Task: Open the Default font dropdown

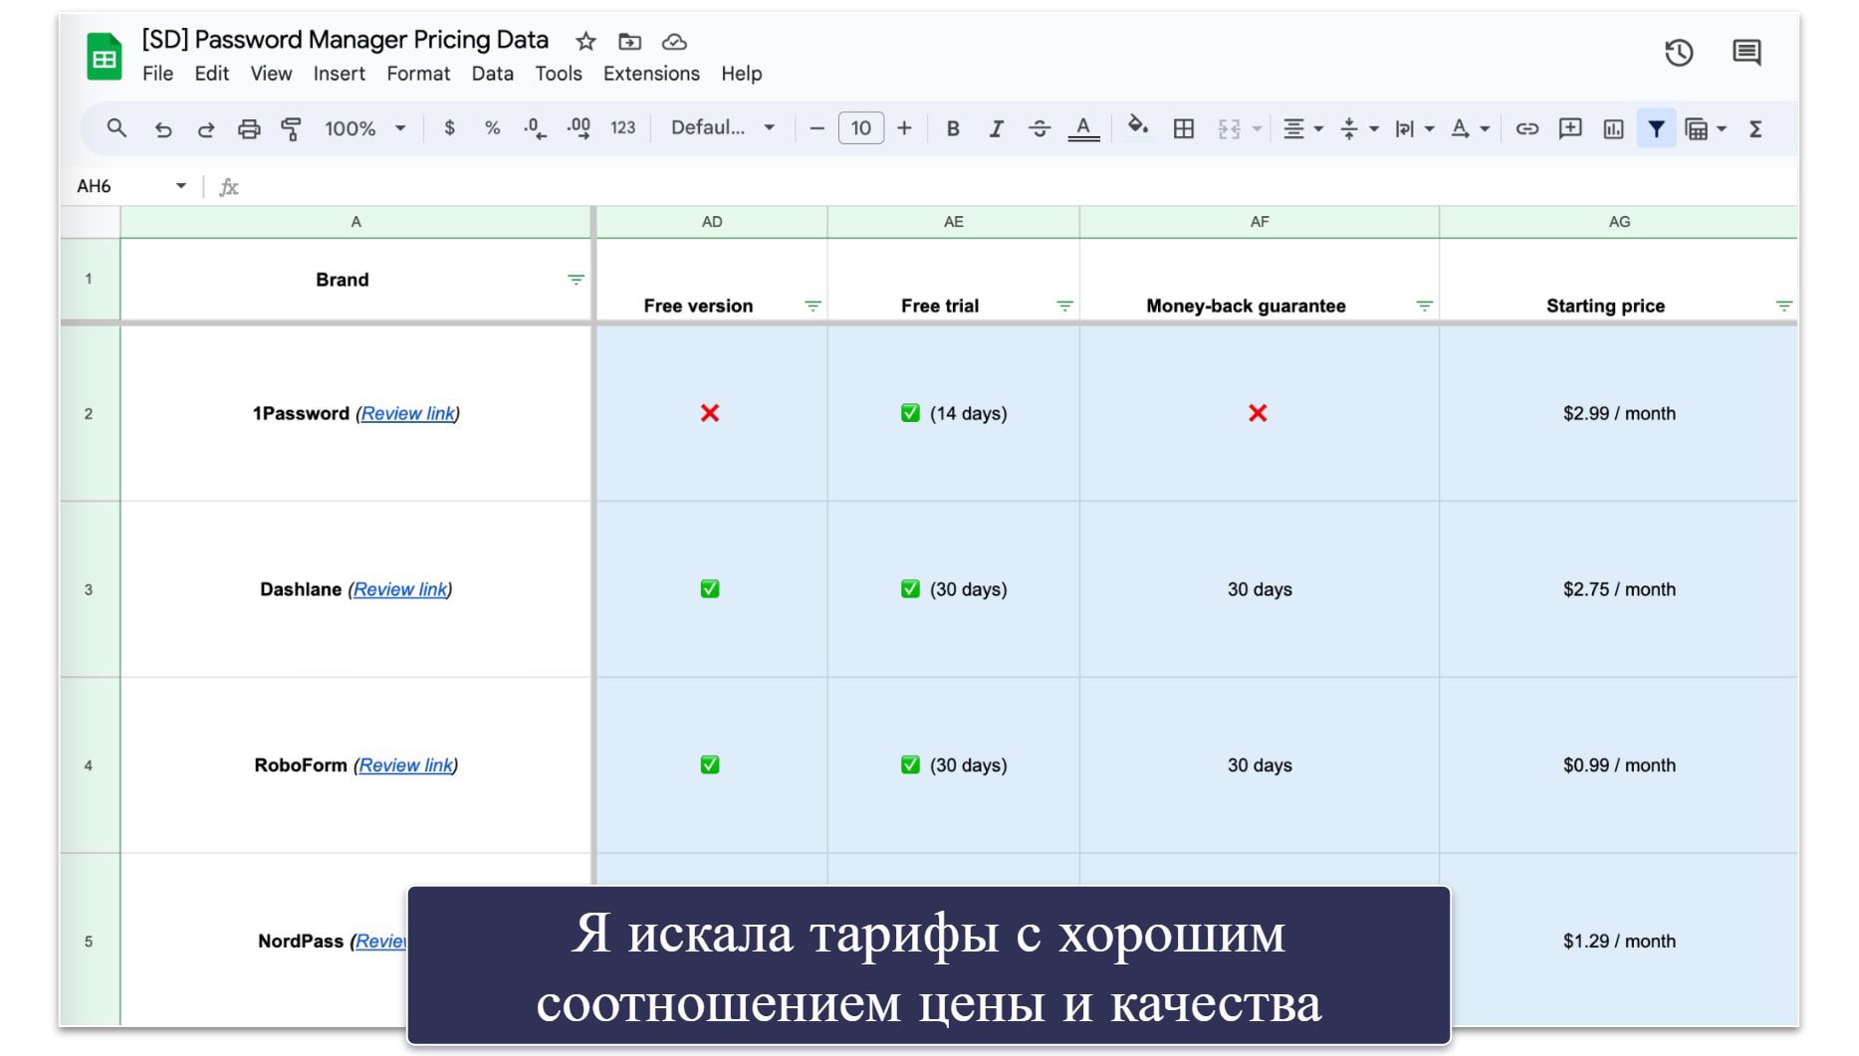Action: (x=723, y=128)
